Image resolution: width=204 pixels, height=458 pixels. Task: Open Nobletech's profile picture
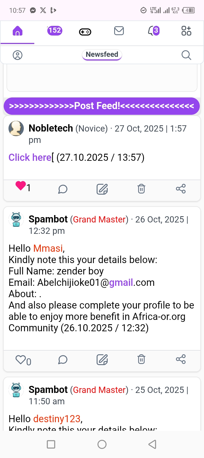point(16,128)
